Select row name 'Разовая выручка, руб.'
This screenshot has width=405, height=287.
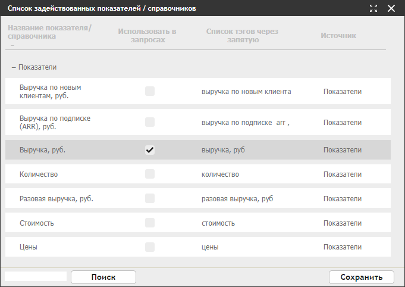point(56,199)
